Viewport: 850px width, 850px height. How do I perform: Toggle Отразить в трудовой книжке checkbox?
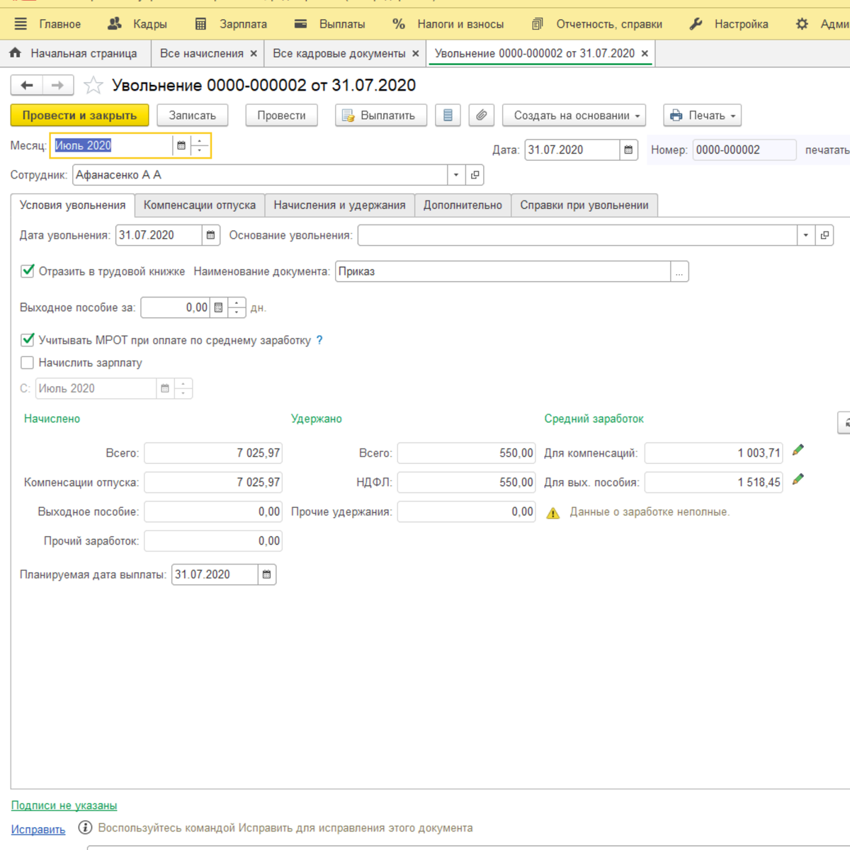[28, 271]
